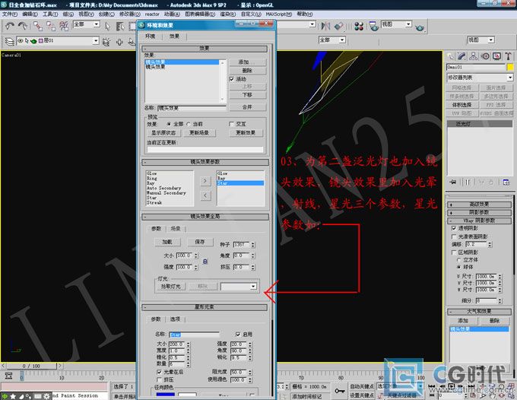Collapse the 镜头效果全局 rollout

pyautogui.click(x=205, y=217)
